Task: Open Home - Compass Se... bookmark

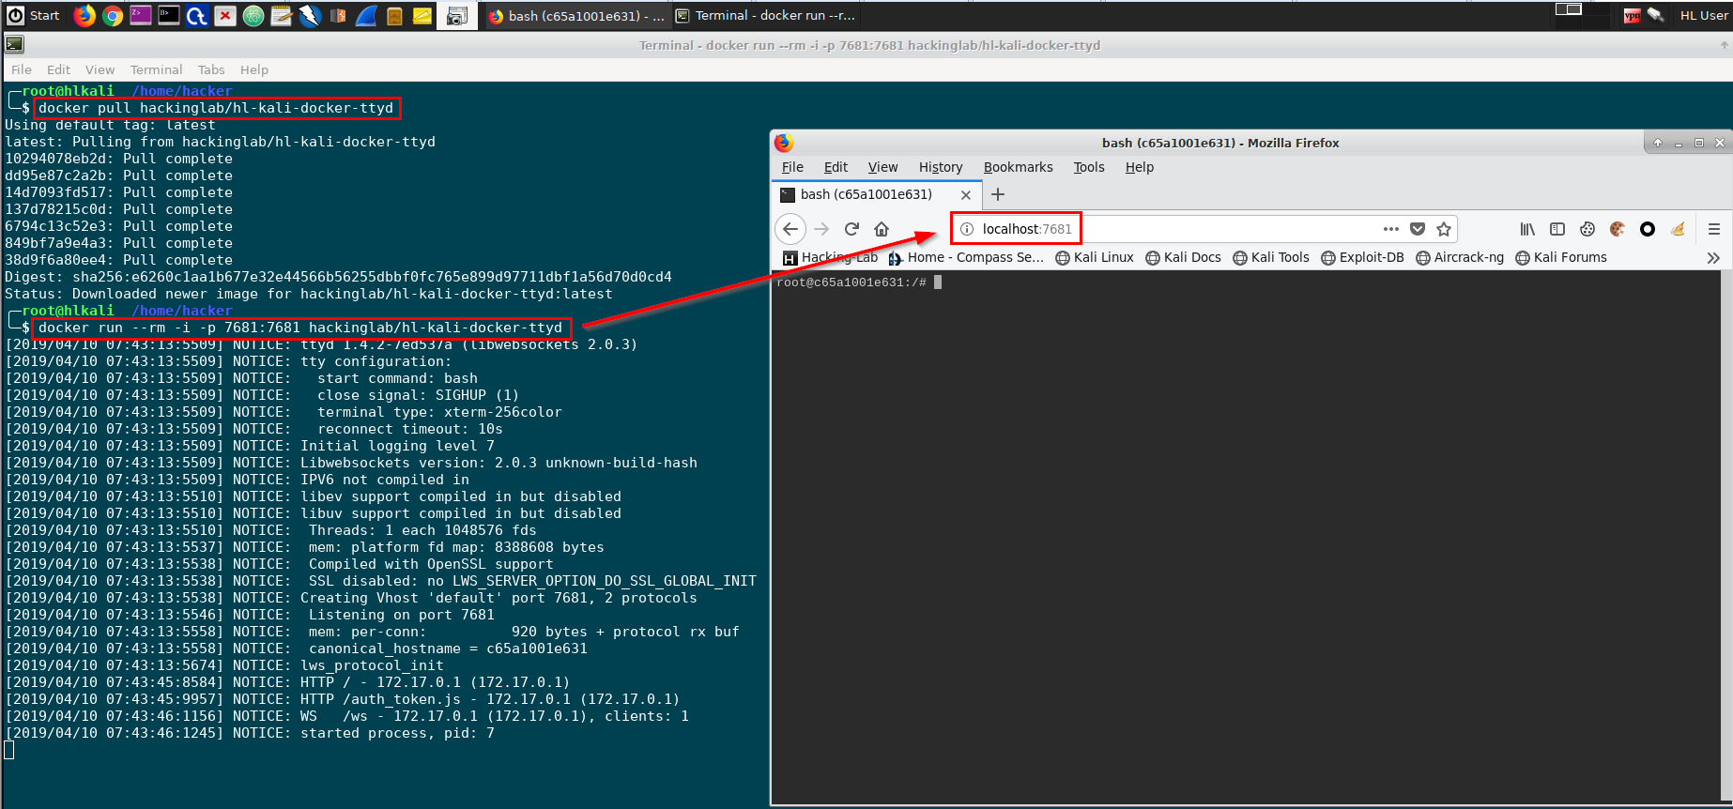Action: (x=966, y=257)
